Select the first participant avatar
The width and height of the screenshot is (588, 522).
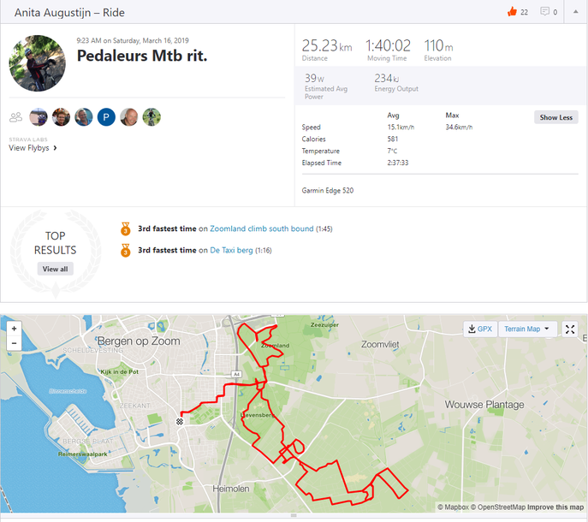(x=39, y=117)
